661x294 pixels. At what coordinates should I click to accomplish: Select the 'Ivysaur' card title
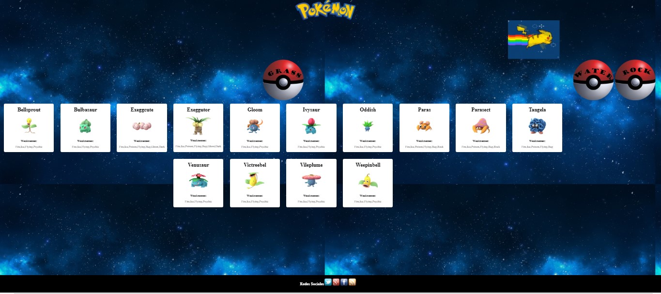(x=311, y=110)
